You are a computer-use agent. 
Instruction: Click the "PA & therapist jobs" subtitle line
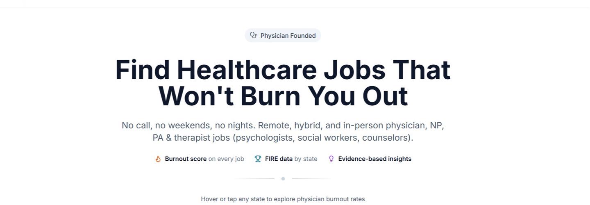283,138
